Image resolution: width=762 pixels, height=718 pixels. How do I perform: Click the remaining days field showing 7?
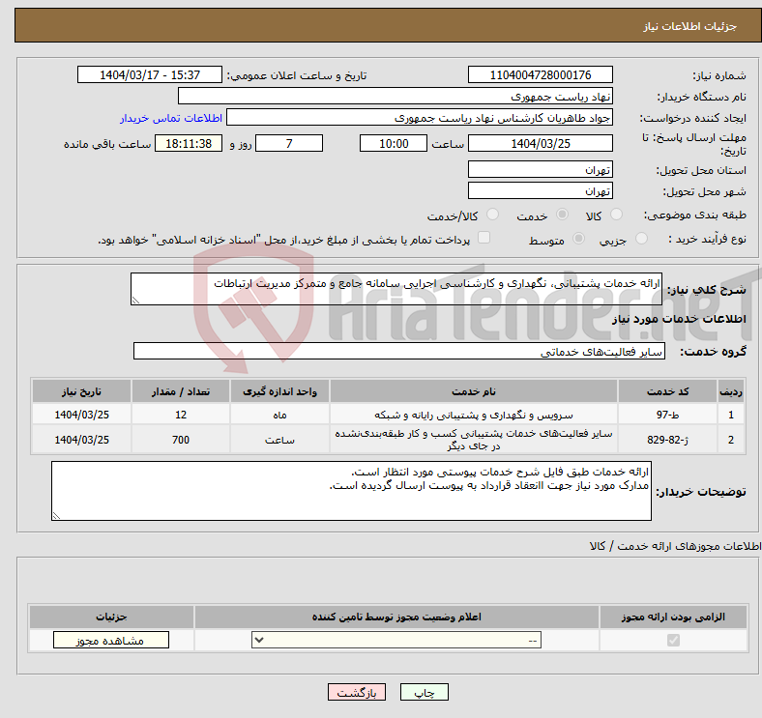pos(289,143)
